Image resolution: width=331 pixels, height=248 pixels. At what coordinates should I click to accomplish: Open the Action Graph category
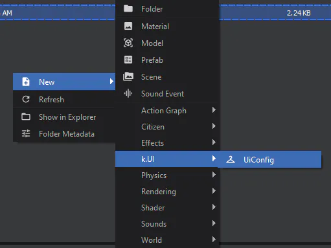(167, 110)
